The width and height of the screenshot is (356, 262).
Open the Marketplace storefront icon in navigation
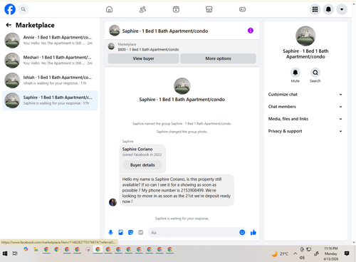209,9
